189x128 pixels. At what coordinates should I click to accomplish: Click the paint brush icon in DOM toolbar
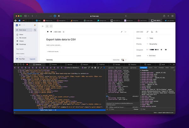coord(101,68)
